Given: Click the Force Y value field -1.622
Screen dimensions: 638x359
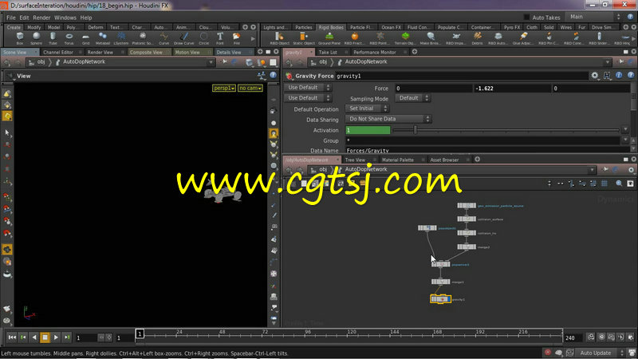Looking at the screenshot, I should [511, 89].
